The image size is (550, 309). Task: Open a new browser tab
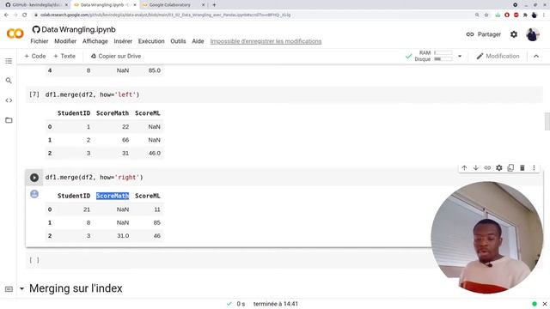pos(214,5)
